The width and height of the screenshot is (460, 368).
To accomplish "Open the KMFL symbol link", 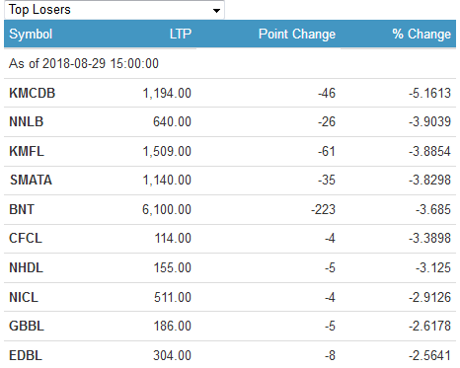I will click(x=27, y=151).
